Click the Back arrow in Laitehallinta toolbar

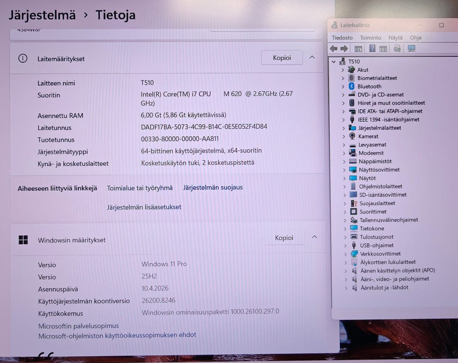[333, 49]
